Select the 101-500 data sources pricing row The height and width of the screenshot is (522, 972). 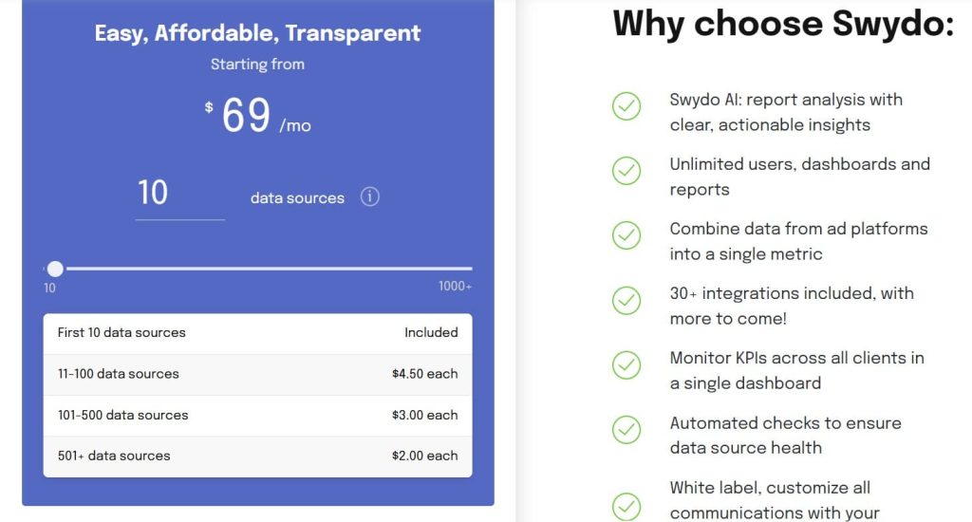257,415
